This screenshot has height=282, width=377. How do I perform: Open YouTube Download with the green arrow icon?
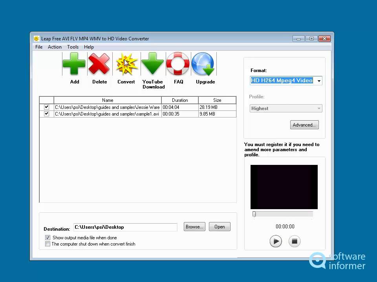tap(152, 63)
